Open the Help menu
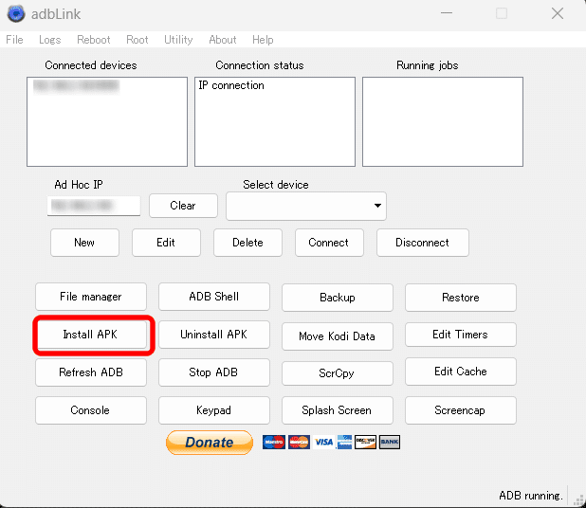Viewport: 586px width, 508px height. (263, 40)
